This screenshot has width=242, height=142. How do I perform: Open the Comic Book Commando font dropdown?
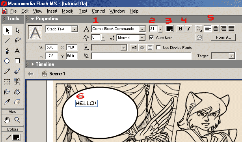point(142,29)
